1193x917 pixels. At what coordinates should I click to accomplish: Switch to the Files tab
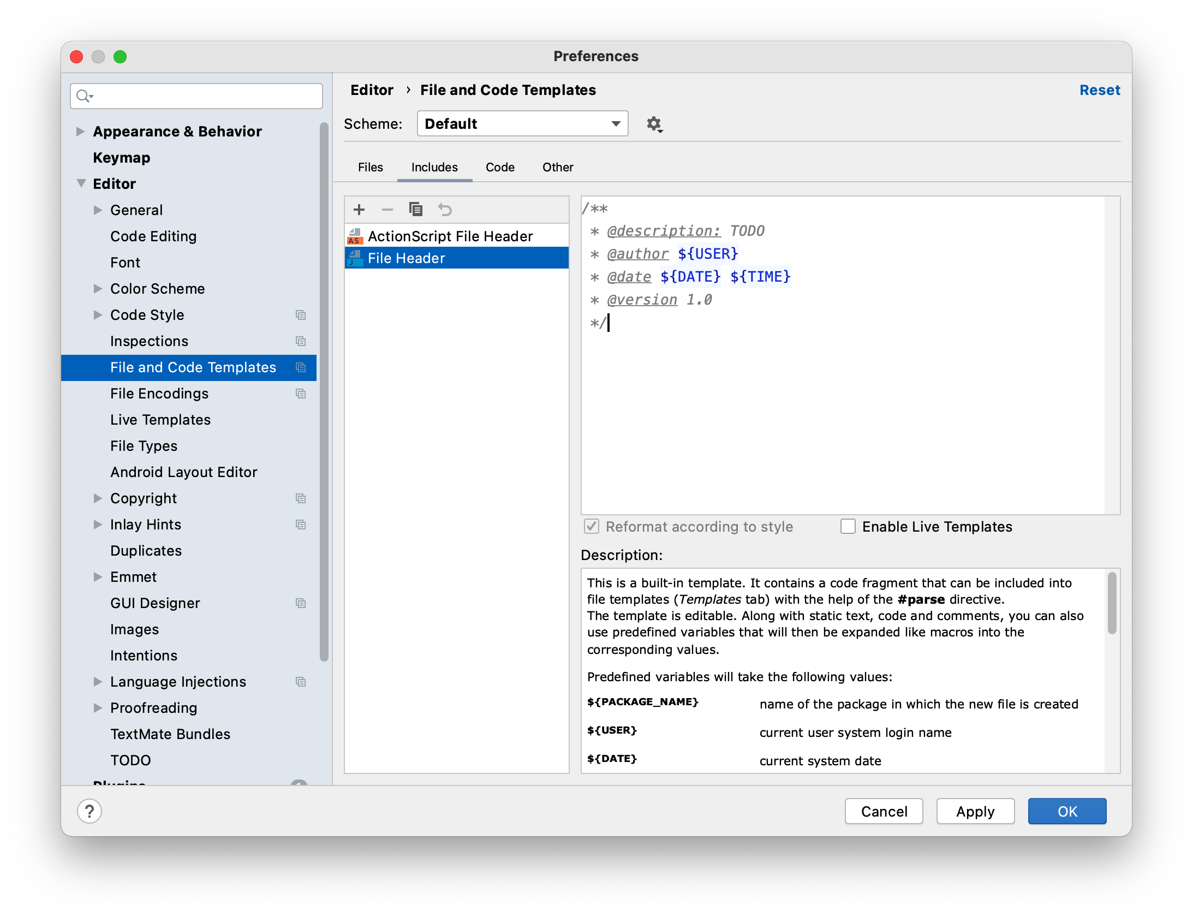point(371,168)
